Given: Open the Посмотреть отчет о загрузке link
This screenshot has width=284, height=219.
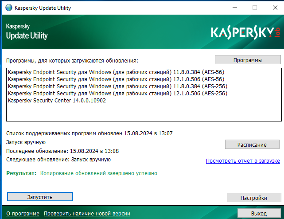Looking at the screenshot, I should point(243,161).
